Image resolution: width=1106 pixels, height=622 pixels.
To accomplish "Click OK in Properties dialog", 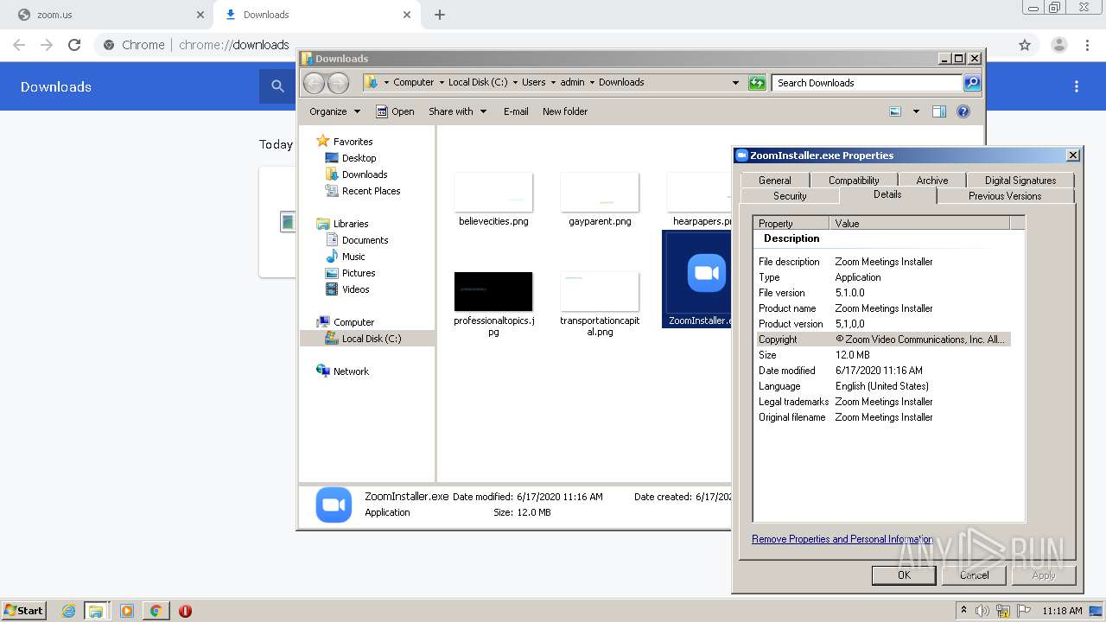I will [x=904, y=575].
